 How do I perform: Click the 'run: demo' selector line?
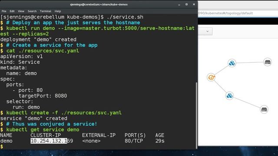[26, 107]
